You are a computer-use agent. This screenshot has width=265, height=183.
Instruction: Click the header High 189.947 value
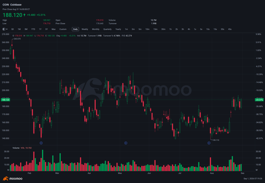point(47,20)
